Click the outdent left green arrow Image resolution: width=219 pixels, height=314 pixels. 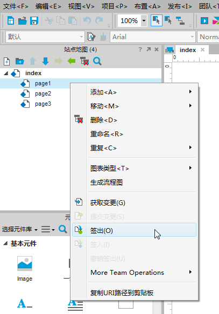pyautogui.click(x=72, y=61)
